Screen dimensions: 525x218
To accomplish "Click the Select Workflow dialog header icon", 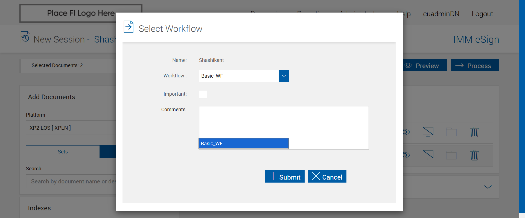I will [x=129, y=27].
